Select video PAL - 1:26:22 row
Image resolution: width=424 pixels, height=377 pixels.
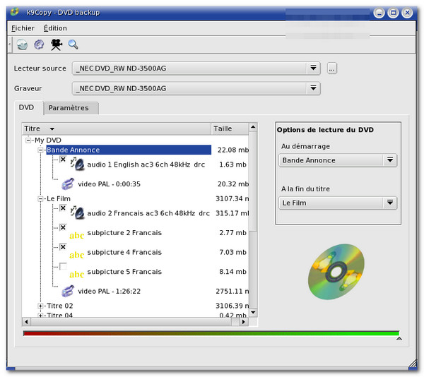pos(110,291)
